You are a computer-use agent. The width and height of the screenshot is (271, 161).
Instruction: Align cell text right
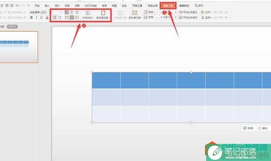pyautogui.click(x=77, y=12)
